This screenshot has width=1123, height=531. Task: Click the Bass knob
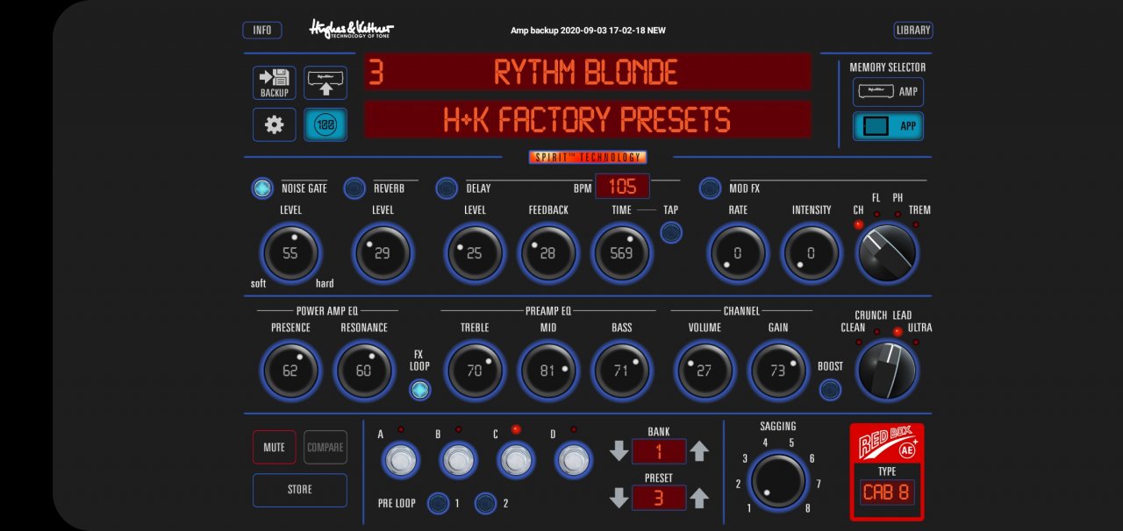[622, 371]
